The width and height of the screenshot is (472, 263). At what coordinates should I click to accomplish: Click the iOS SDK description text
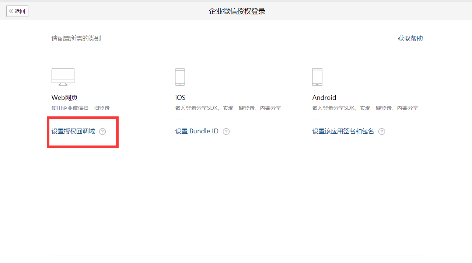[228, 108]
